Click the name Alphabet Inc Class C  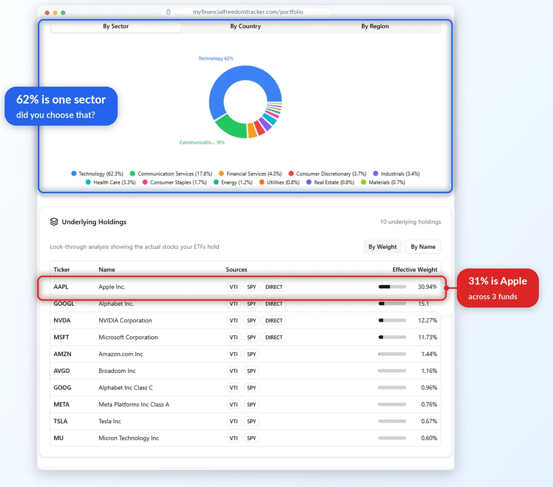(x=126, y=388)
